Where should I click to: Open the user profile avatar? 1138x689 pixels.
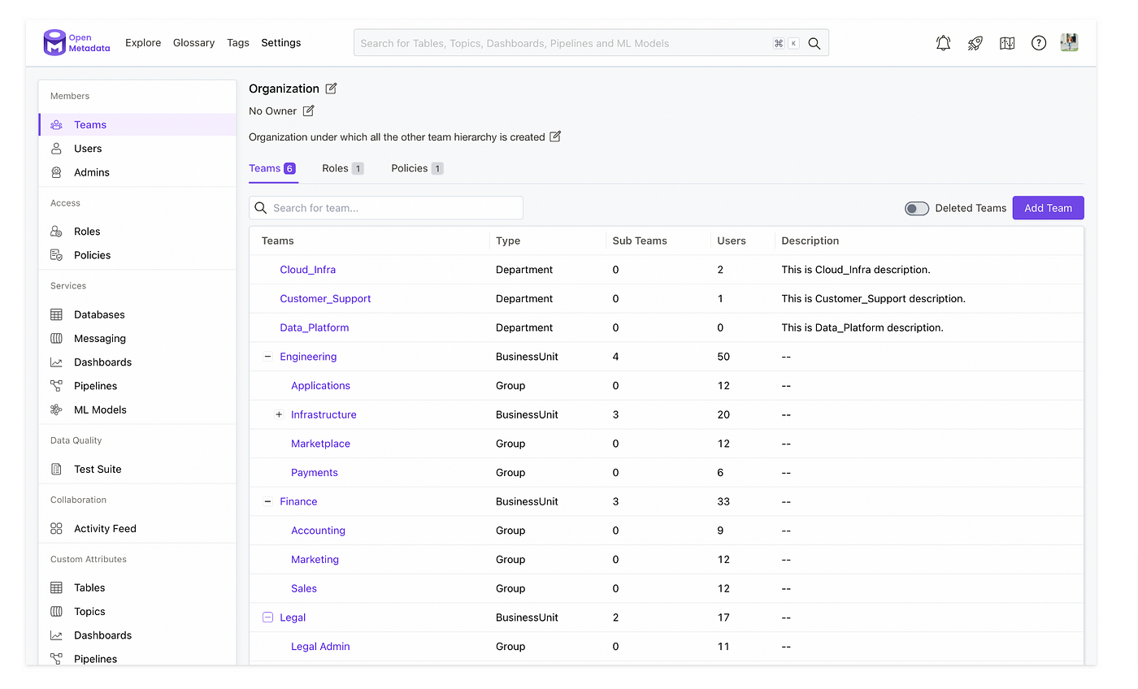coord(1070,43)
